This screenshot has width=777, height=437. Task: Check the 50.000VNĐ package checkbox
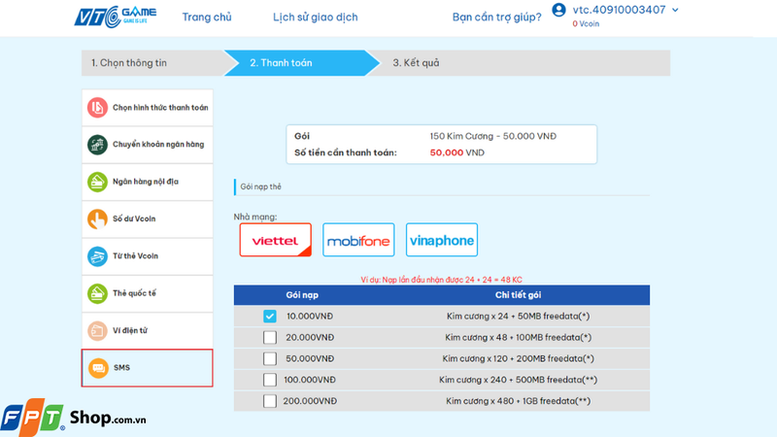tap(270, 358)
